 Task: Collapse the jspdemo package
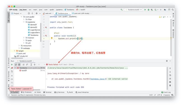[24, 22]
